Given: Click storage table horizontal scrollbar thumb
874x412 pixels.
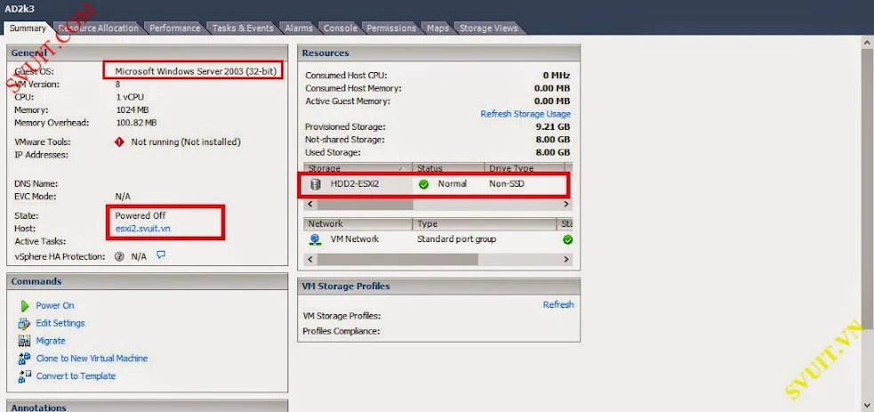Looking at the screenshot, I should 365,205.
